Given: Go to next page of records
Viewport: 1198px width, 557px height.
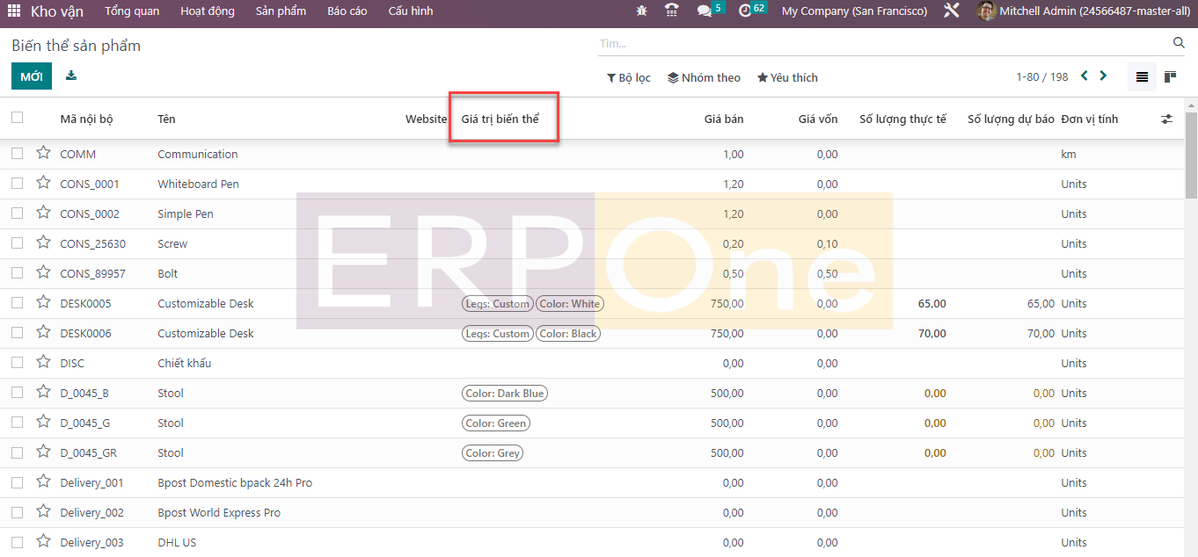Looking at the screenshot, I should 1103,76.
